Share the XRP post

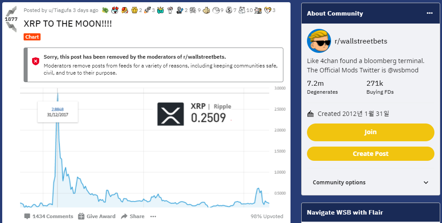[132, 216]
